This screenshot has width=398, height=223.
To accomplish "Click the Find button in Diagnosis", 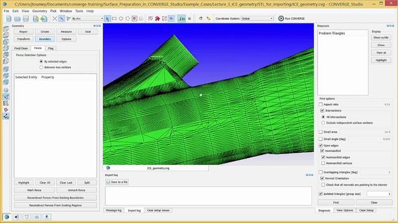I will point(336,203).
